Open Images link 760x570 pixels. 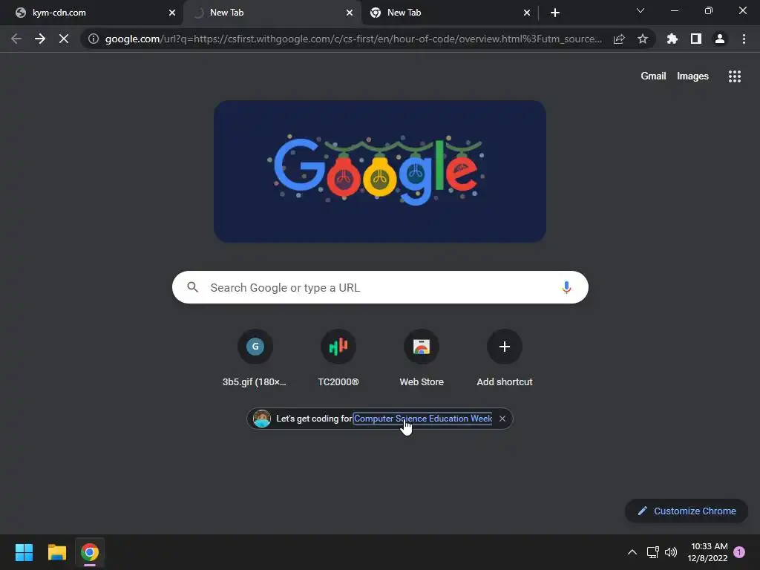coord(692,76)
